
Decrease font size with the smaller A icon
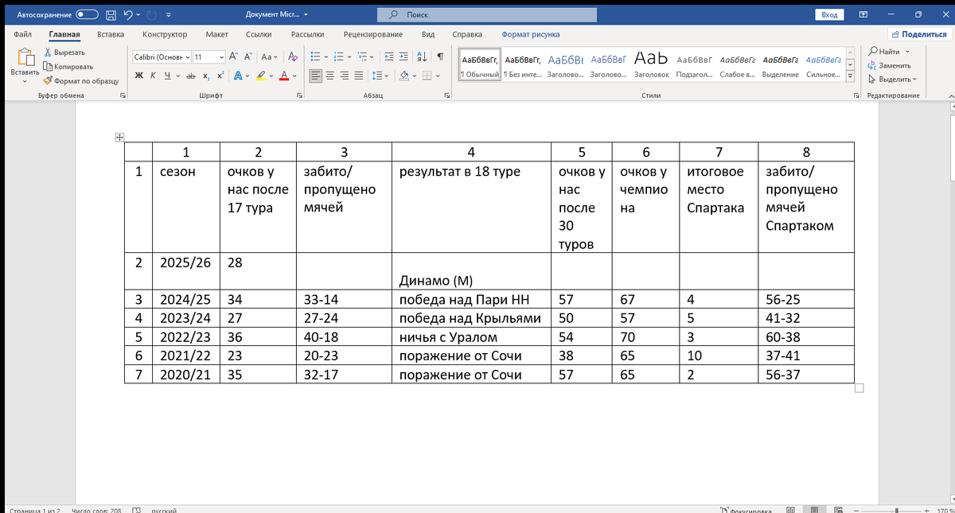tap(248, 57)
